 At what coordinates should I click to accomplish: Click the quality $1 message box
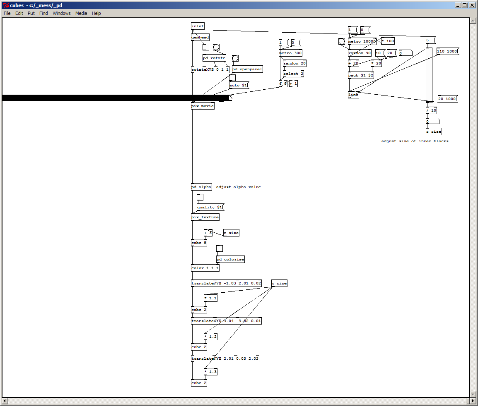point(211,207)
